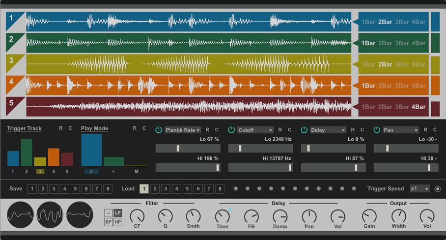Click the Output Width knob

coord(399,215)
